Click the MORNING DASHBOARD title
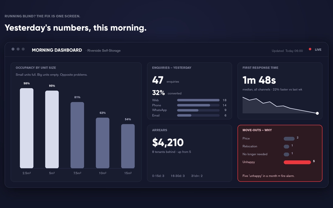Screen dimensions: 333x208 pyautogui.click(x=57, y=50)
